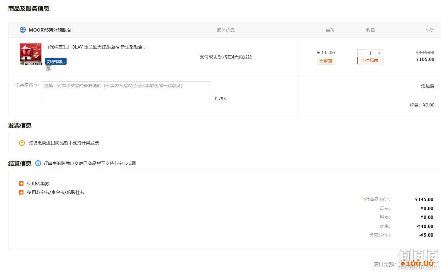Click the return-policy icon under 苏宁国际
441x272 pixels.
click(x=49, y=68)
